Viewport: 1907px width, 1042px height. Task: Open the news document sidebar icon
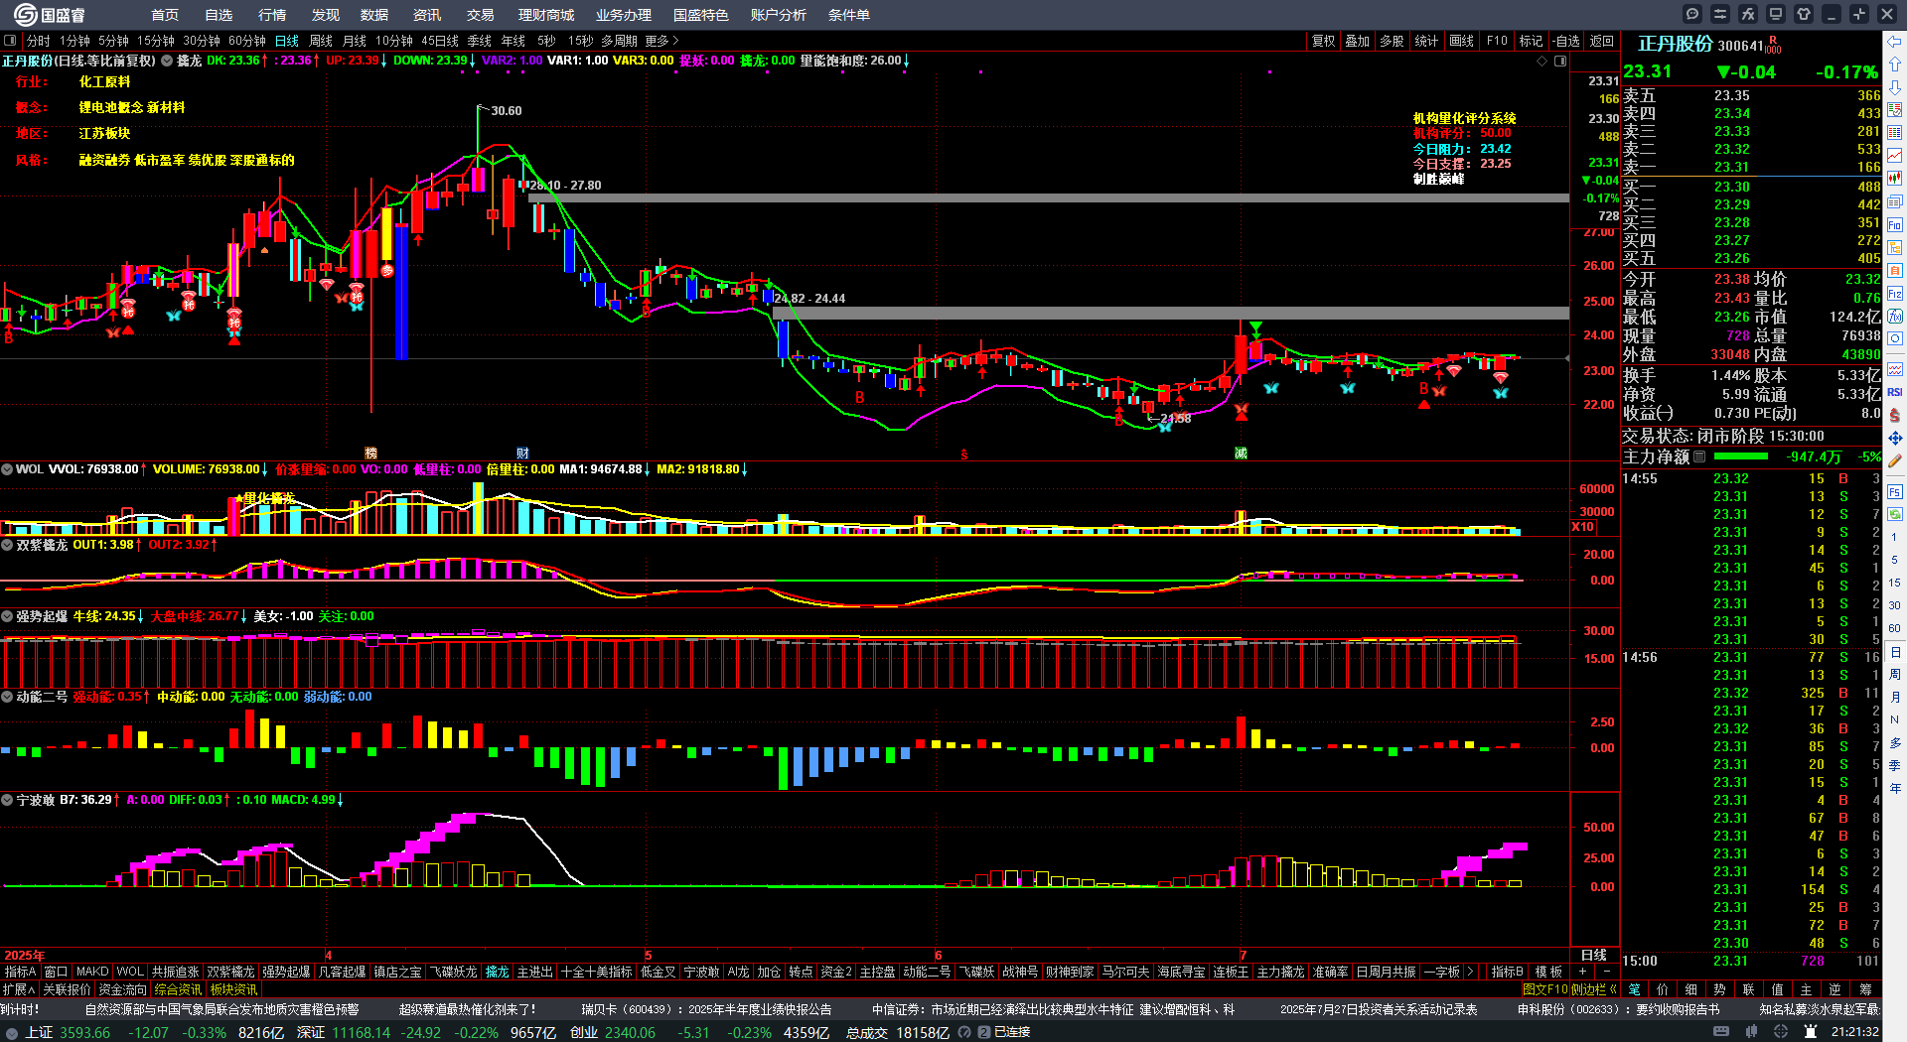(1895, 201)
